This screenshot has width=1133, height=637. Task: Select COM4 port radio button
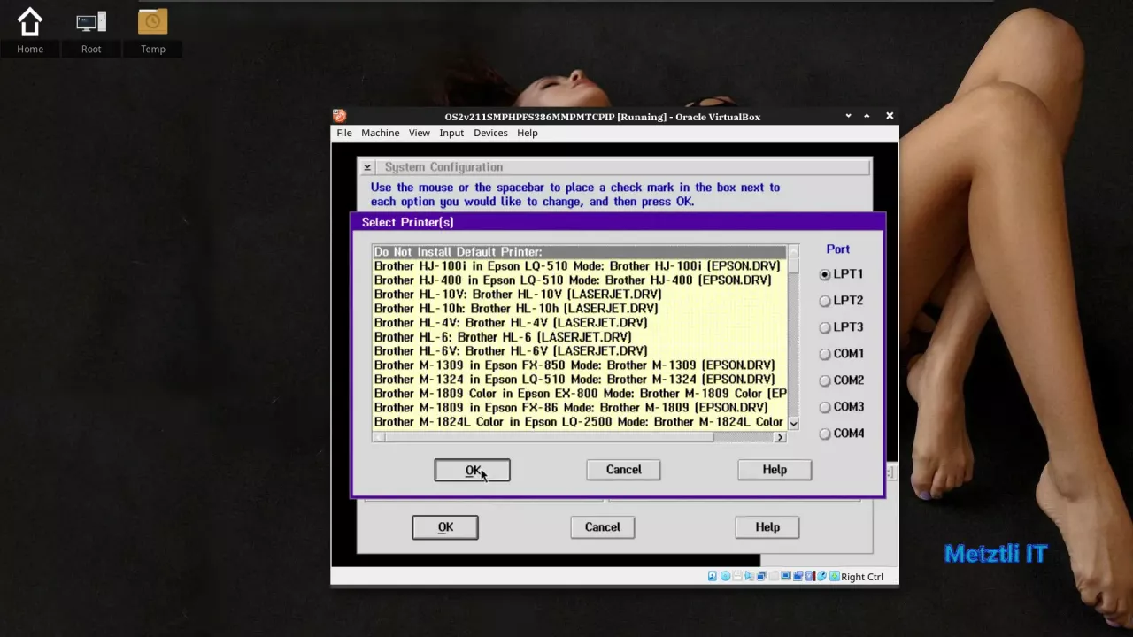click(x=824, y=434)
